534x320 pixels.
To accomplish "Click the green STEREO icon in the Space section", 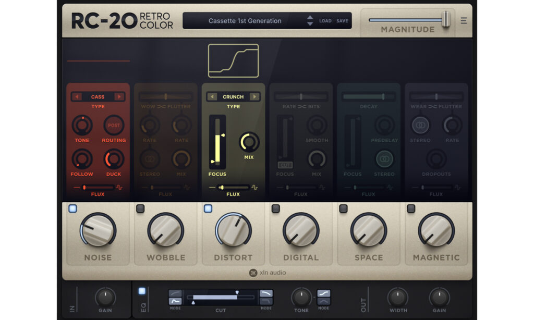I will pos(384,159).
